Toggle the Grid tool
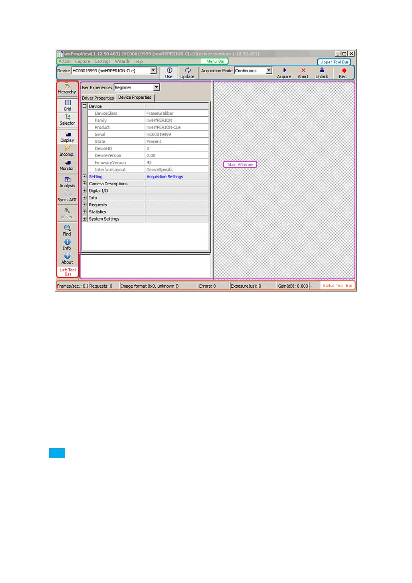 point(67,105)
